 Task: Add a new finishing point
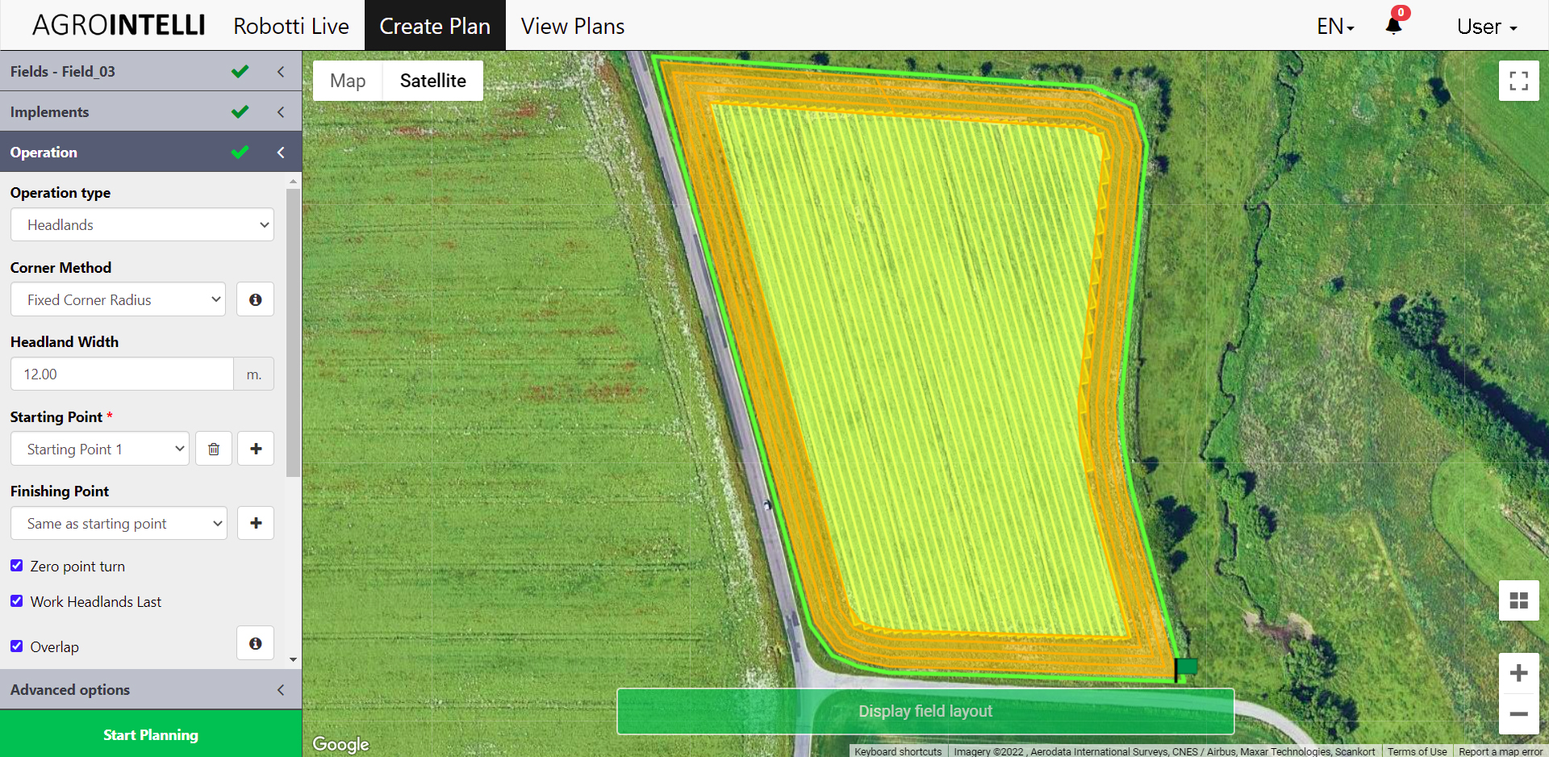256,523
